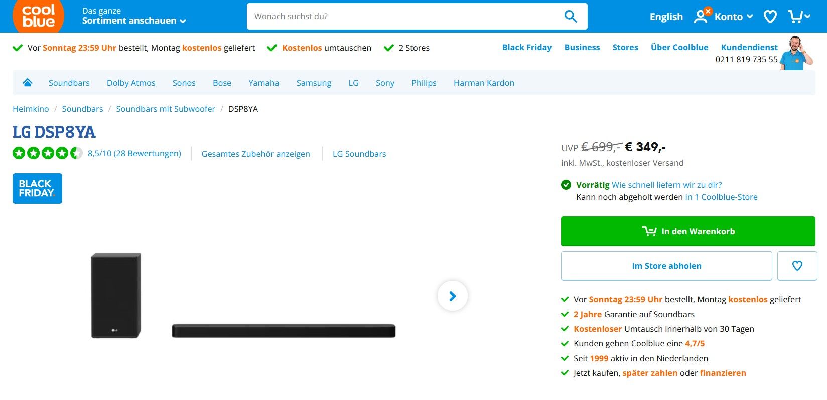Click In den Warenkorb button
Screen dimensions: 827x400
[688, 231]
